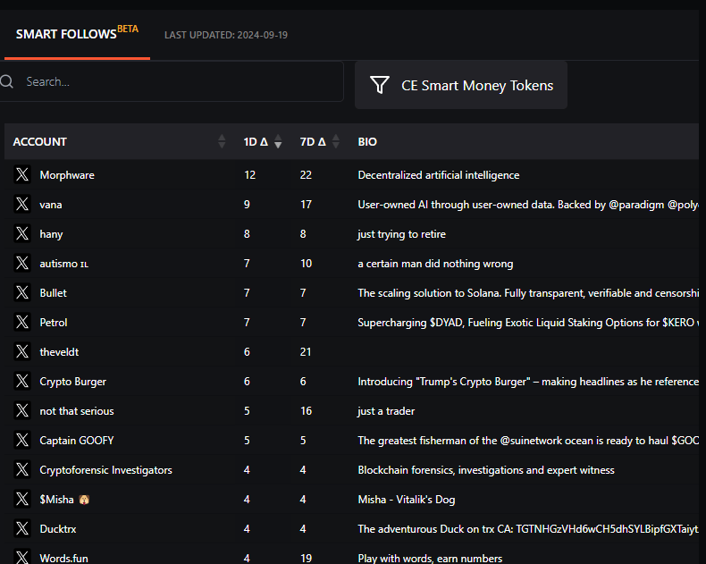706x564 pixels.
Task: Open the X icon next to $Misha
Action: pos(22,499)
